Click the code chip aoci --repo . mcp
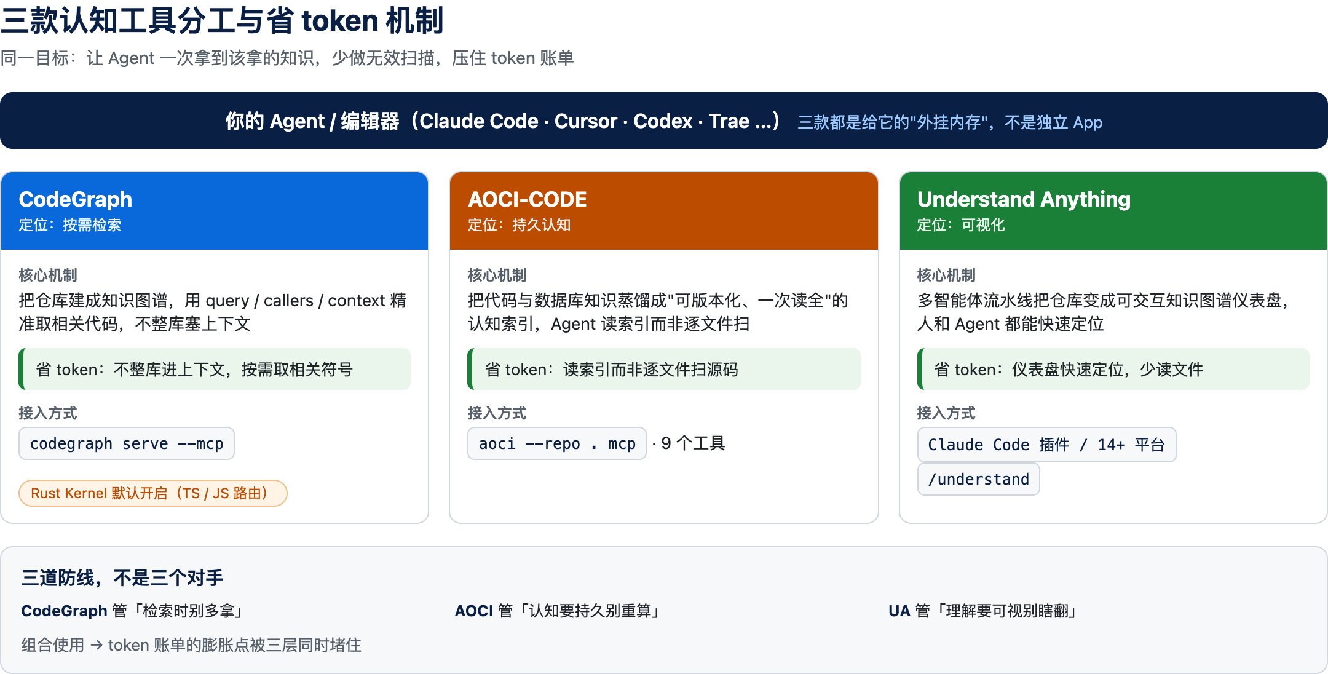 tap(557, 443)
